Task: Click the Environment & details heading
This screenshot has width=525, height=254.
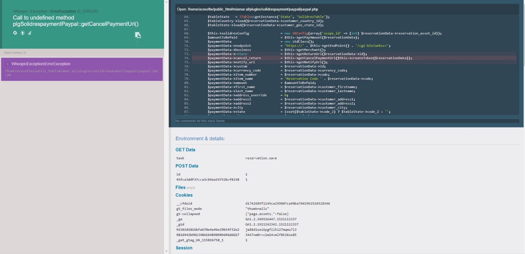Action: [x=200, y=139]
